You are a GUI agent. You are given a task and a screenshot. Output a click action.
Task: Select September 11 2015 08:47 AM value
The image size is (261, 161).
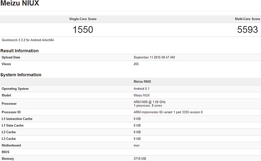click(154, 58)
